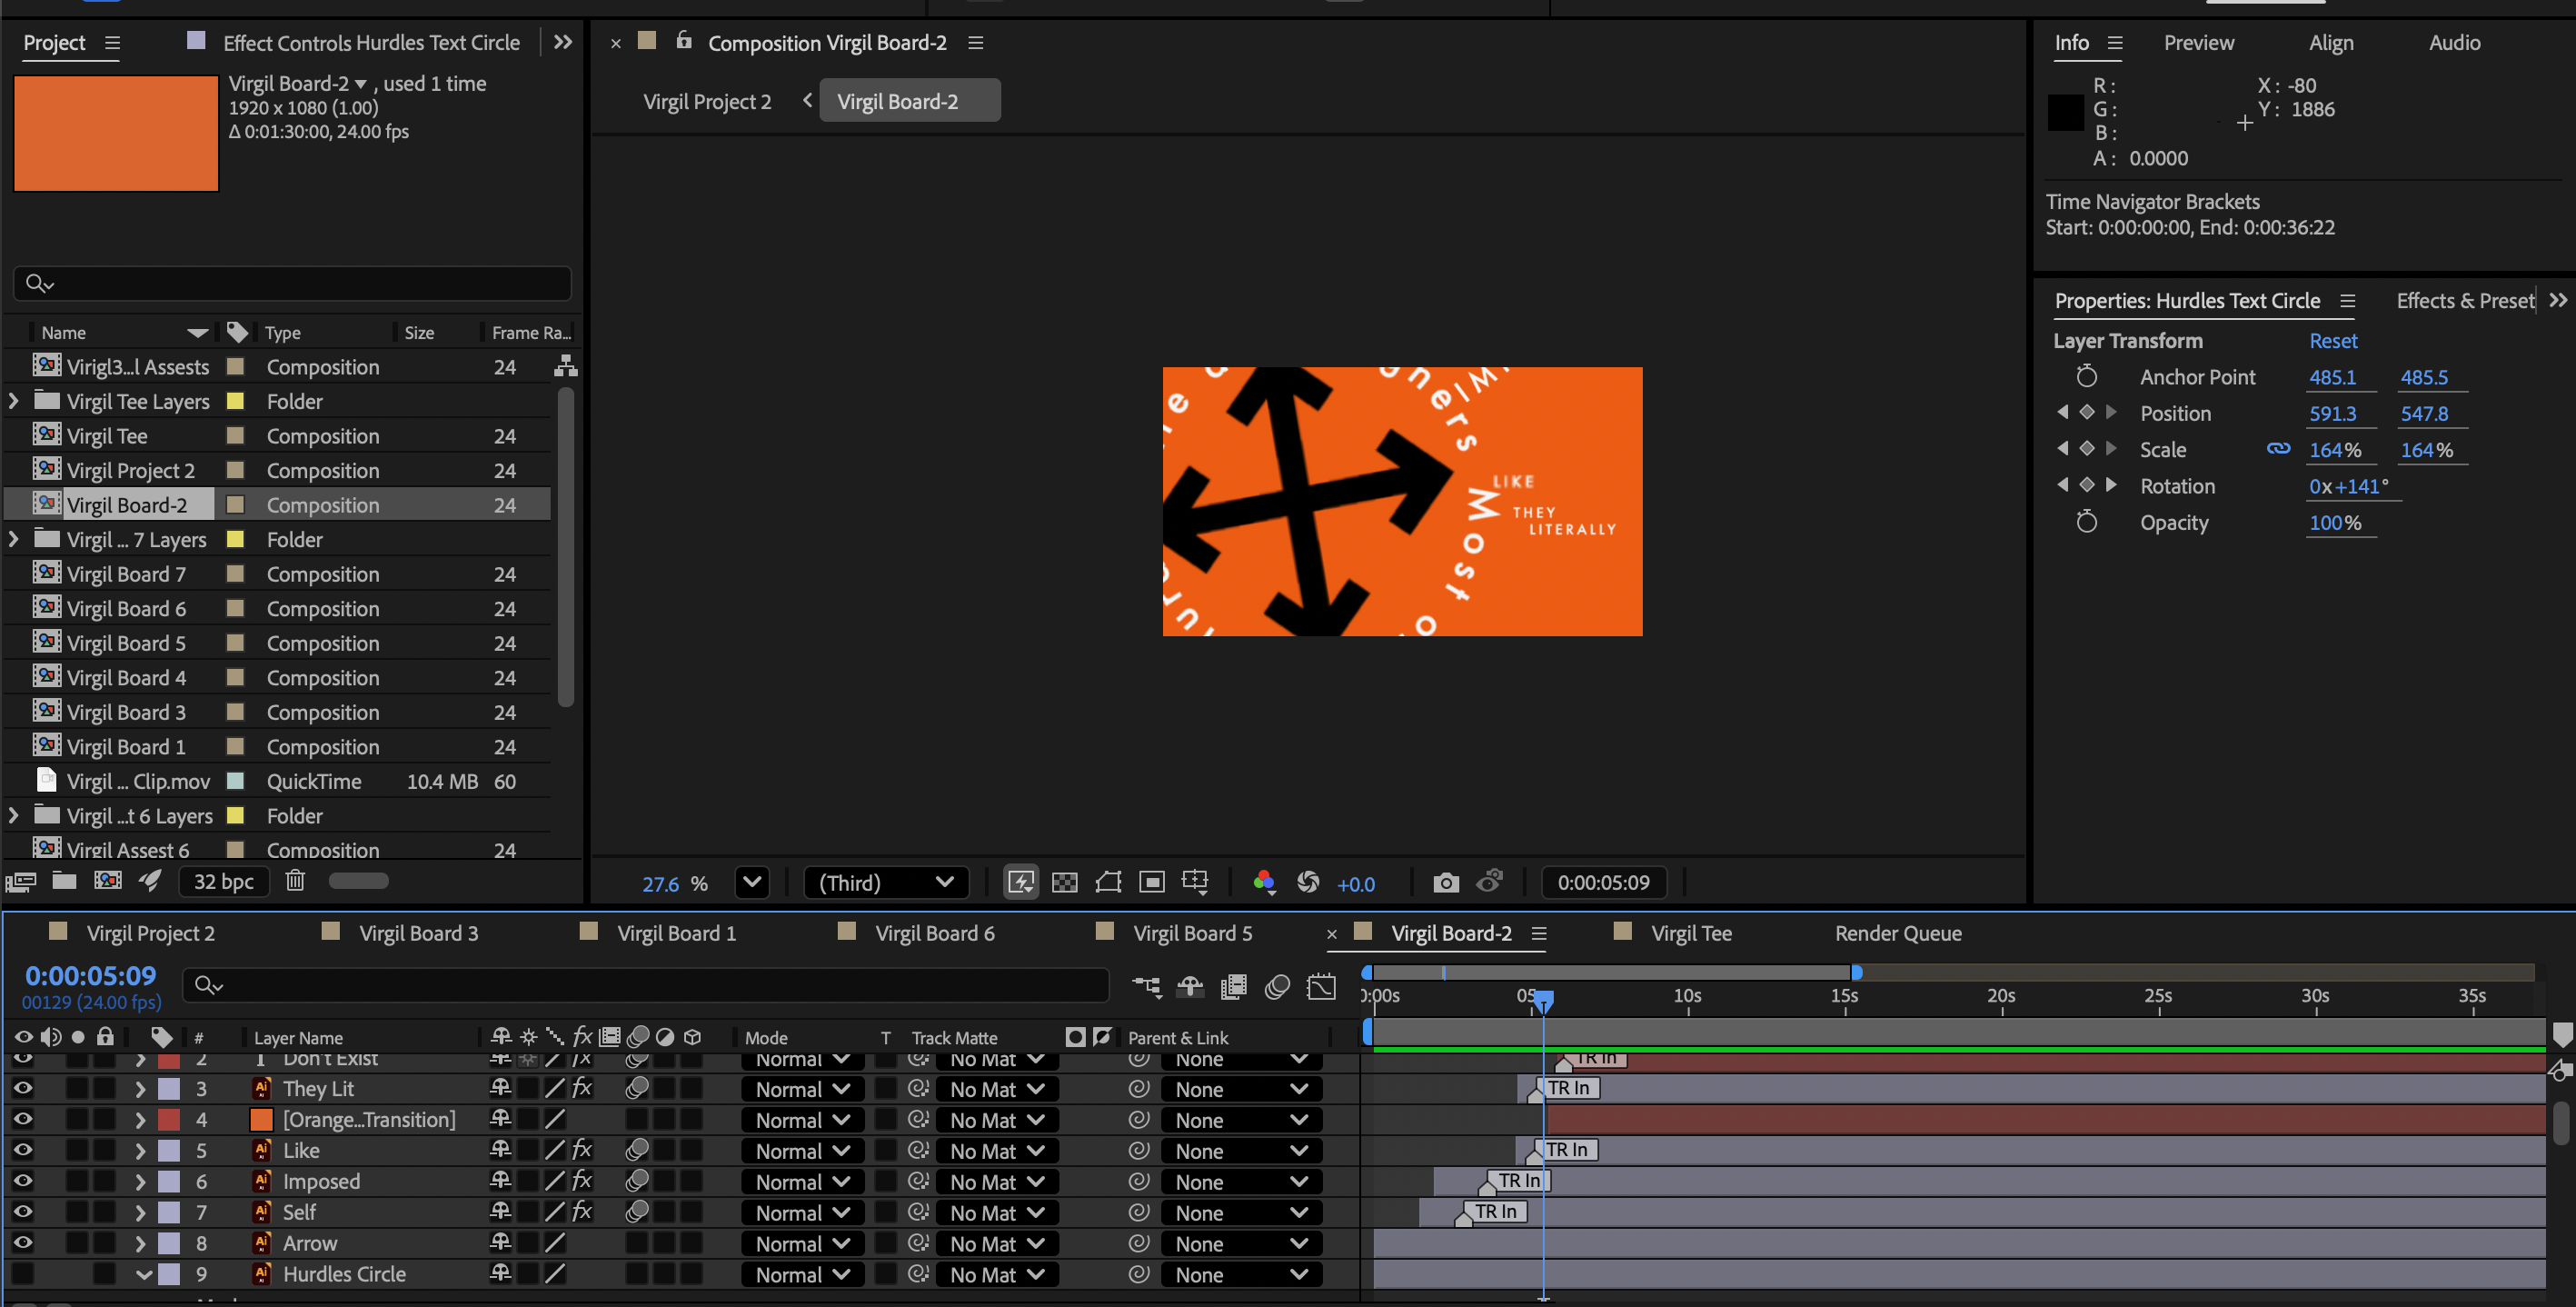2576x1307 pixels.
Task: Toggle the Self layer eye icon
Action: (23, 1212)
